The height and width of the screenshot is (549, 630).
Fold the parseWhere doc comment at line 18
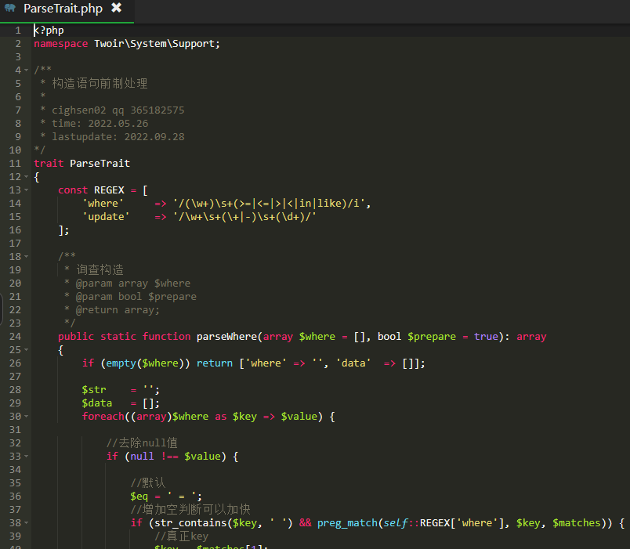tap(27, 256)
